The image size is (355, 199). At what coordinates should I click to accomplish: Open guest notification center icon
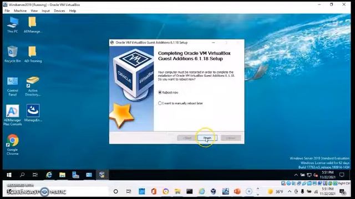[342, 175]
